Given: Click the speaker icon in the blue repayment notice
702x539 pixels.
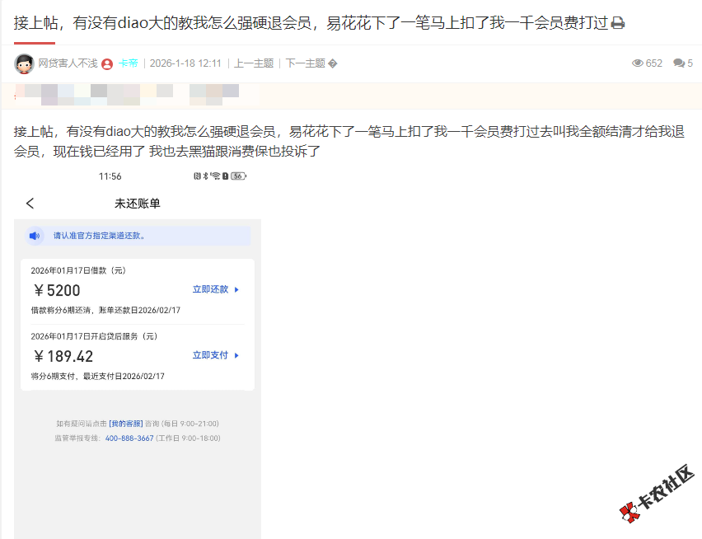Looking at the screenshot, I should (x=33, y=236).
